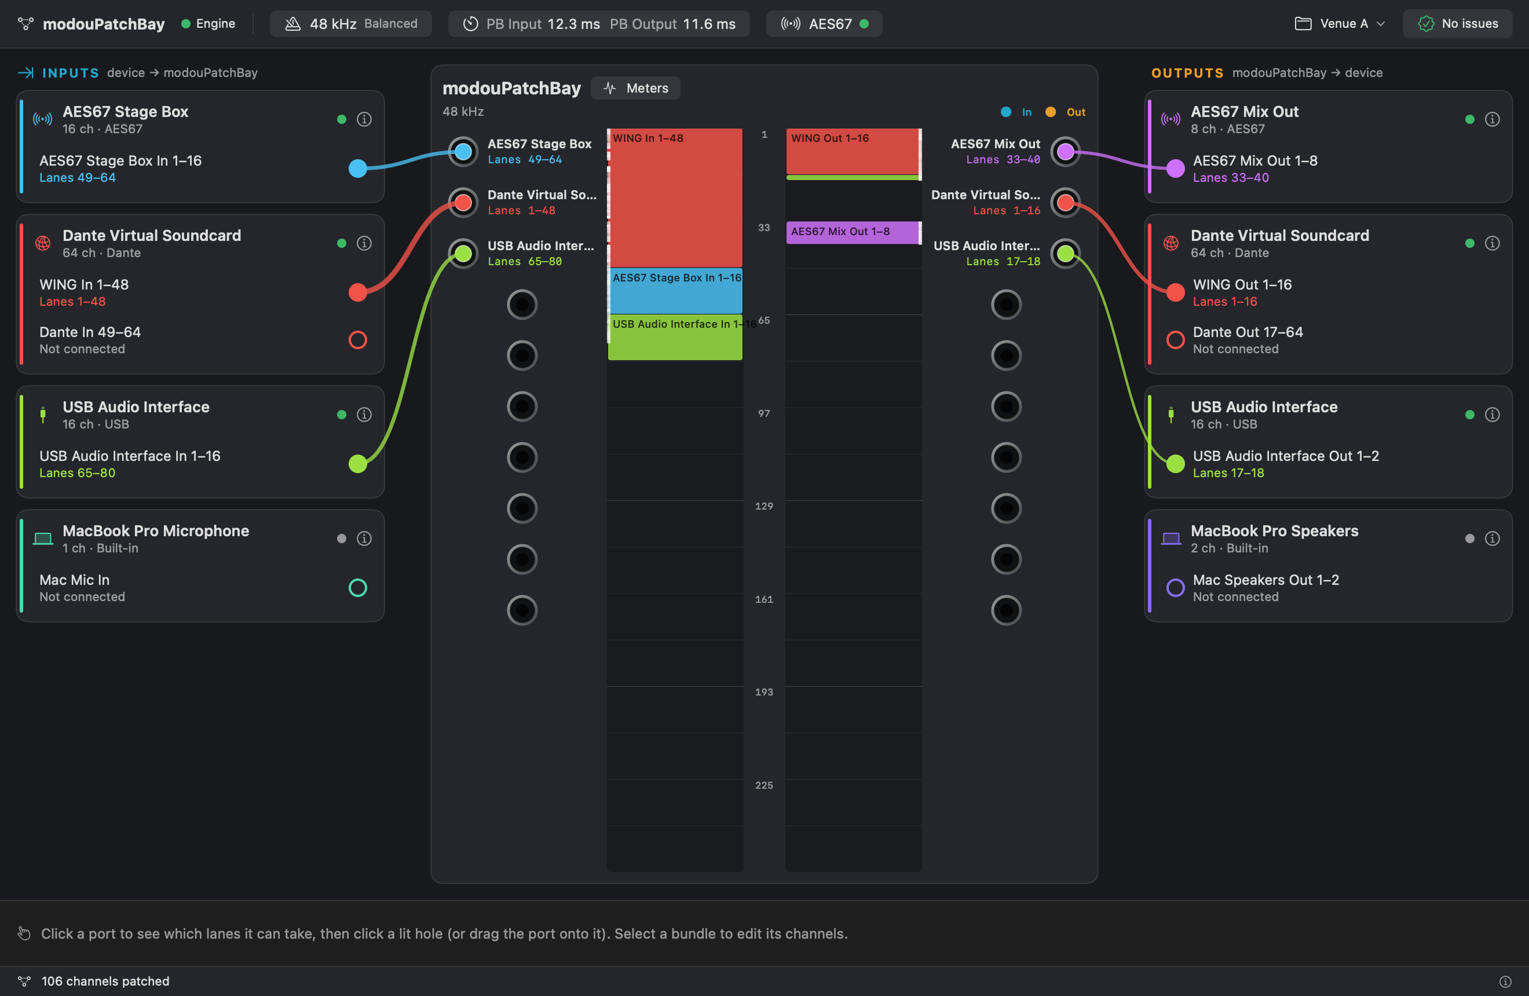Open the PB Input/Output latency panel

(599, 24)
